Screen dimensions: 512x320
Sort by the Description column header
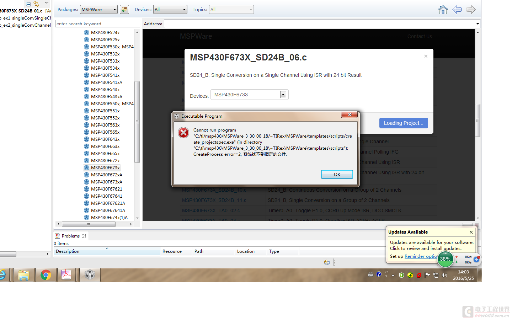[x=107, y=251]
